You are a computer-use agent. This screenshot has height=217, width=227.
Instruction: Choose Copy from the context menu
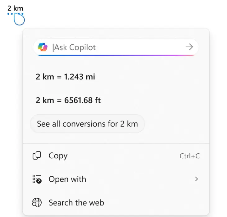coord(58,156)
